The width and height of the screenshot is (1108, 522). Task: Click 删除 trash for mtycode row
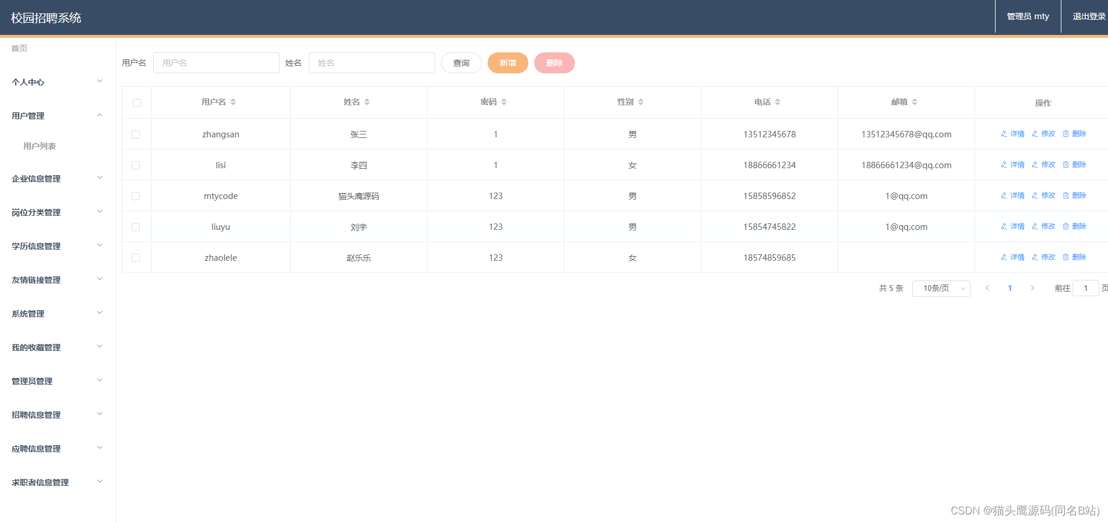1074,196
